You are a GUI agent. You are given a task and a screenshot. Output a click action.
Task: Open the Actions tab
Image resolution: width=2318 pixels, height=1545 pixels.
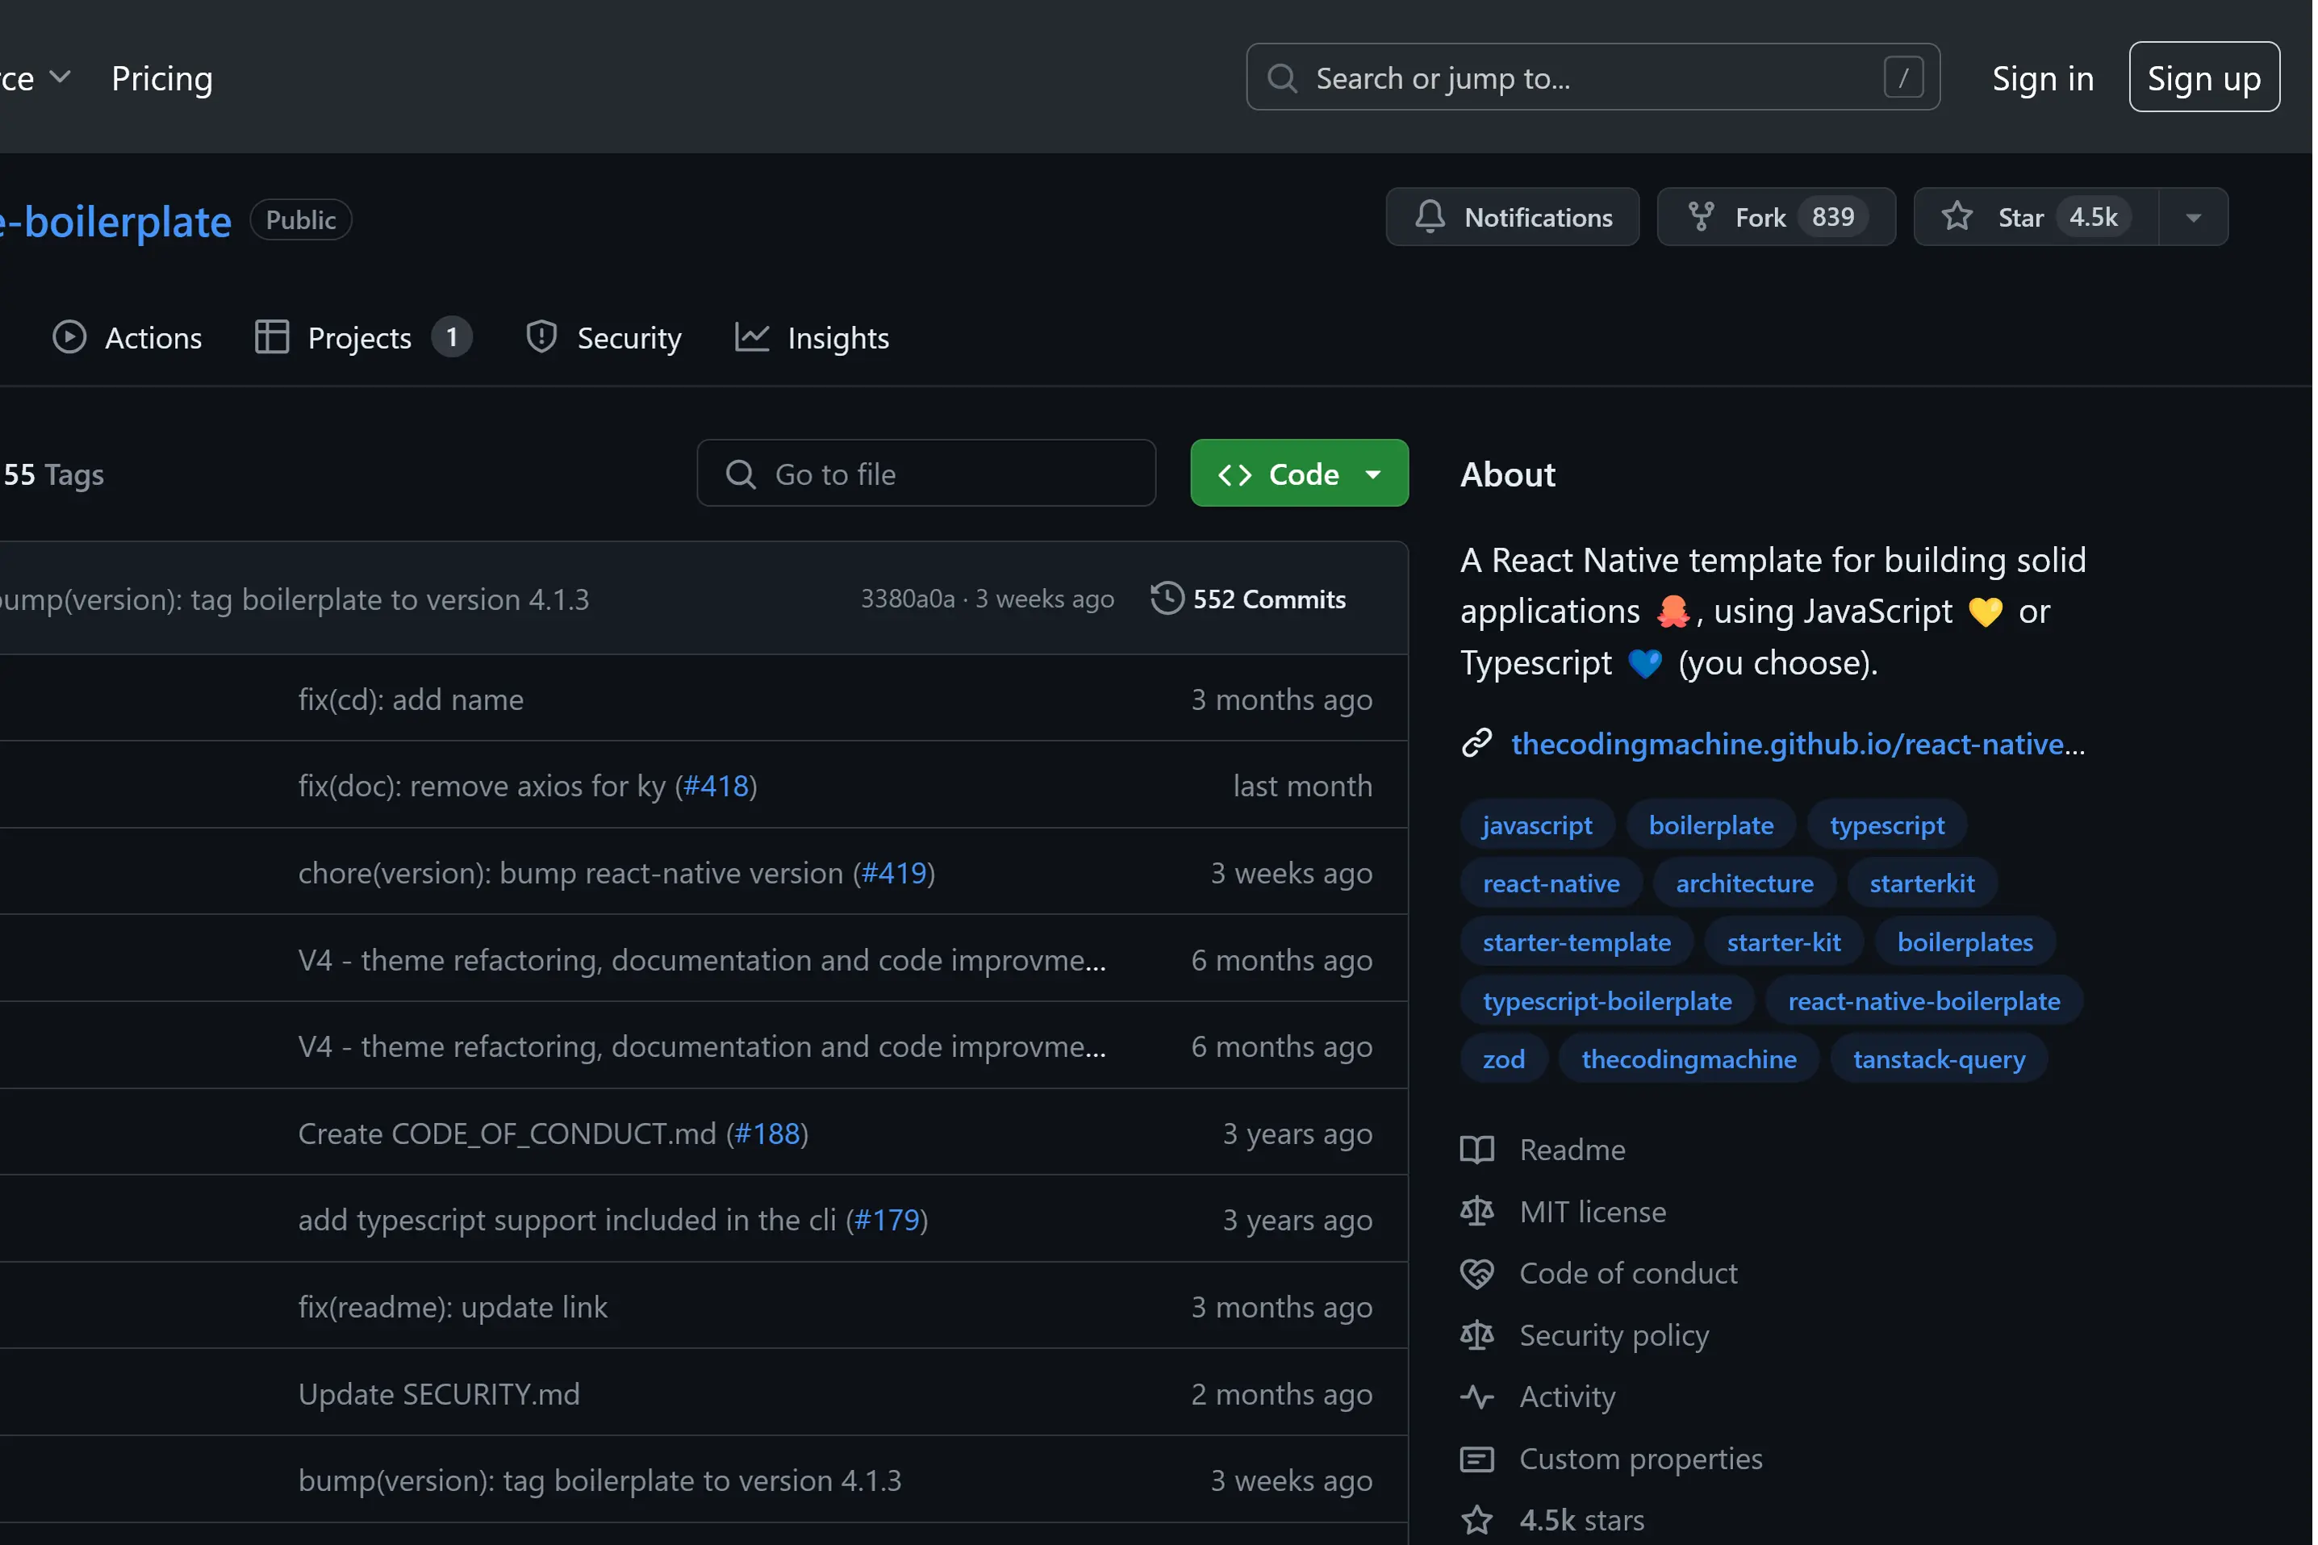pos(127,338)
